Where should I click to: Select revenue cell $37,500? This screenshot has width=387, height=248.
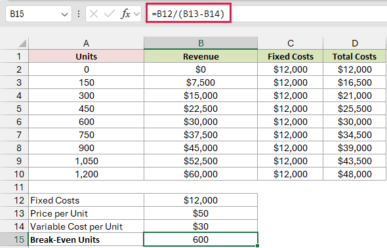coord(201,135)
